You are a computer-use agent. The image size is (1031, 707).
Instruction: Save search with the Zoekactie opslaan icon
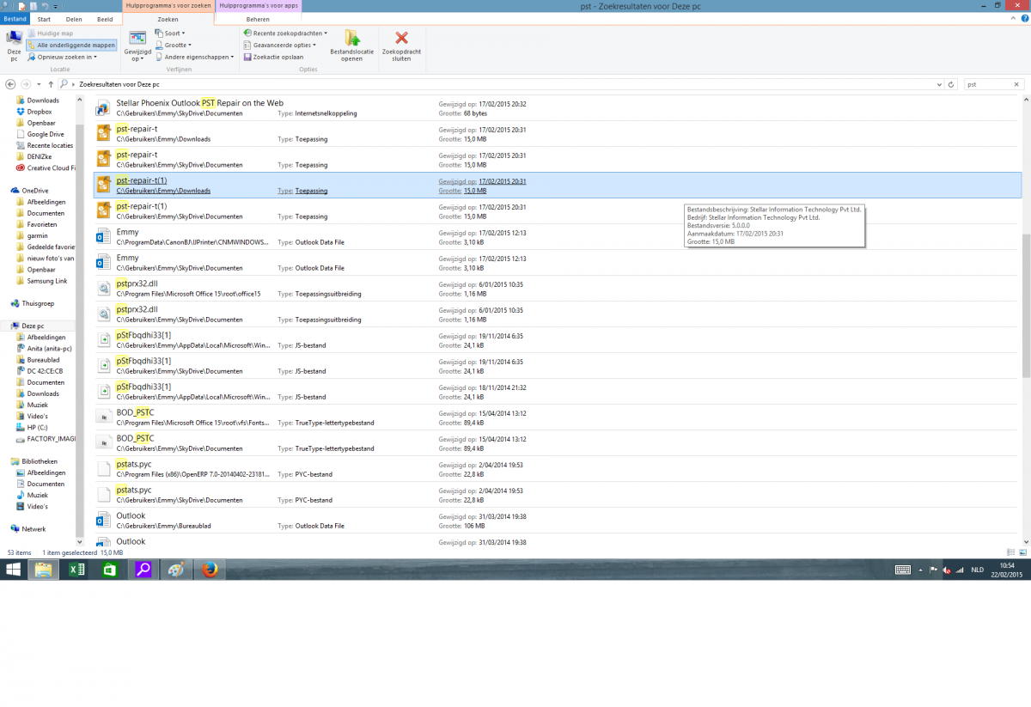click(x=247, y=57)
